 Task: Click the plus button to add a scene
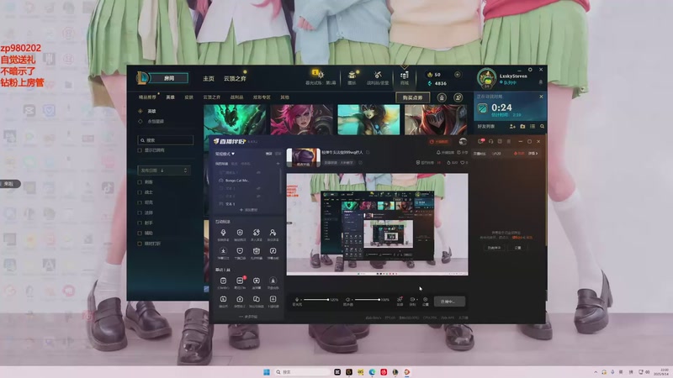click(x=278, y=164)
